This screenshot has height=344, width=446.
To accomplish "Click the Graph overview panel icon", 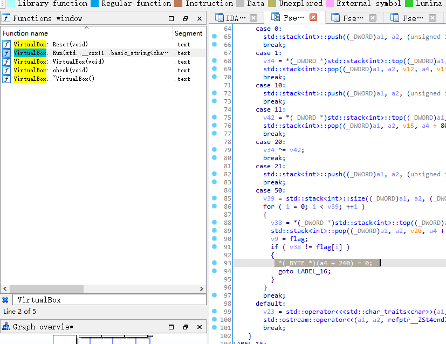I will coord(6,327).
